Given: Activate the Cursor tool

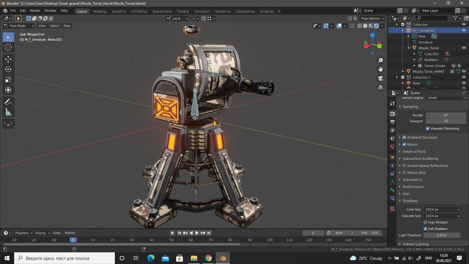Looking at the screenshot, I should [x=8, y=47].
